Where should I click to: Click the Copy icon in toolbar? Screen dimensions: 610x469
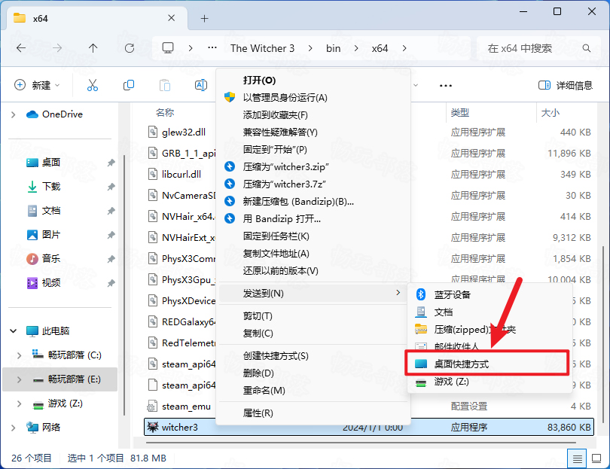point(128,85)
